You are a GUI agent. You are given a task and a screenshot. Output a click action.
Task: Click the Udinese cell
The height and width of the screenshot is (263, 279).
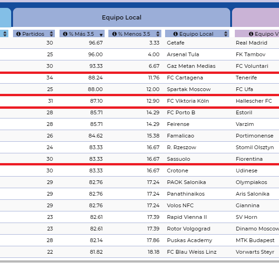[246, 171]
